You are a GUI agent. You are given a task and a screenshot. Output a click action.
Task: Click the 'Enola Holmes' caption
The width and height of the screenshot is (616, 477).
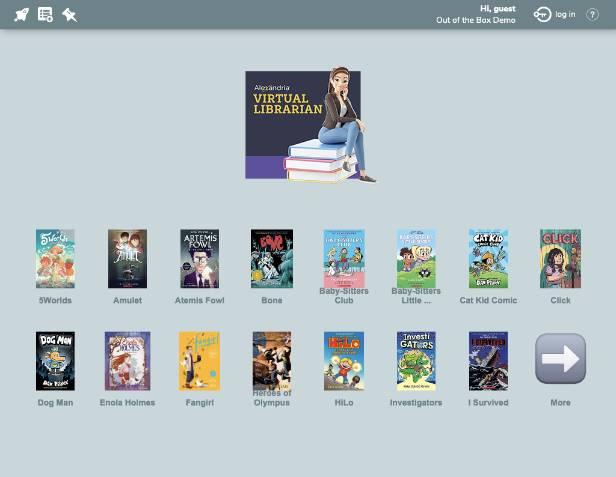click(128, 403)
